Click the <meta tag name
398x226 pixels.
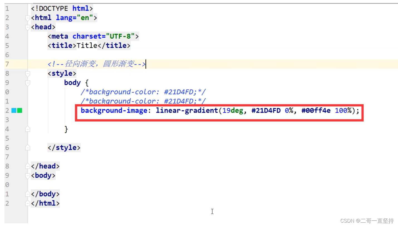click(x=58, y=36)
